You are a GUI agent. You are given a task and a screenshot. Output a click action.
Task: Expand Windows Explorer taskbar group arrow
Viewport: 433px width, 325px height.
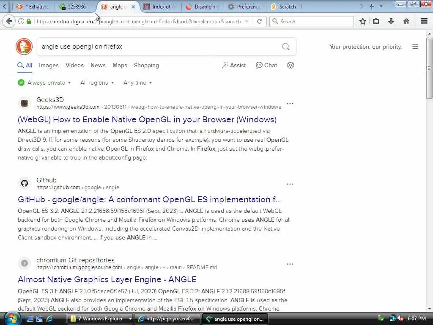point(130,319)
